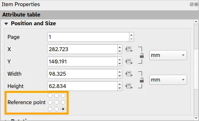199x121 pixels.
Task: Select top-right reference point
Action: click(63, 95)
